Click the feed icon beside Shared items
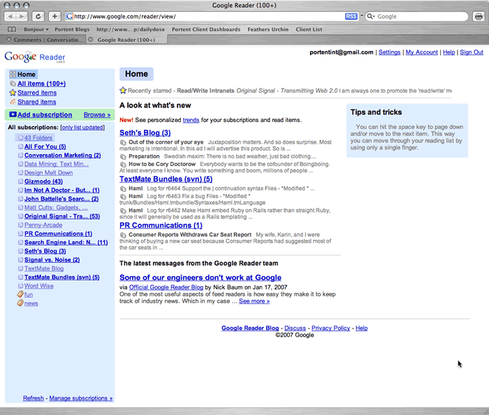The height and width of the screenshot is (415, 489). tap(13, 102)
